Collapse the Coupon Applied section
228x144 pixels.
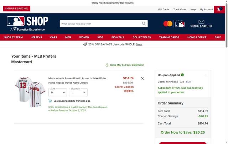coord(206,75)
